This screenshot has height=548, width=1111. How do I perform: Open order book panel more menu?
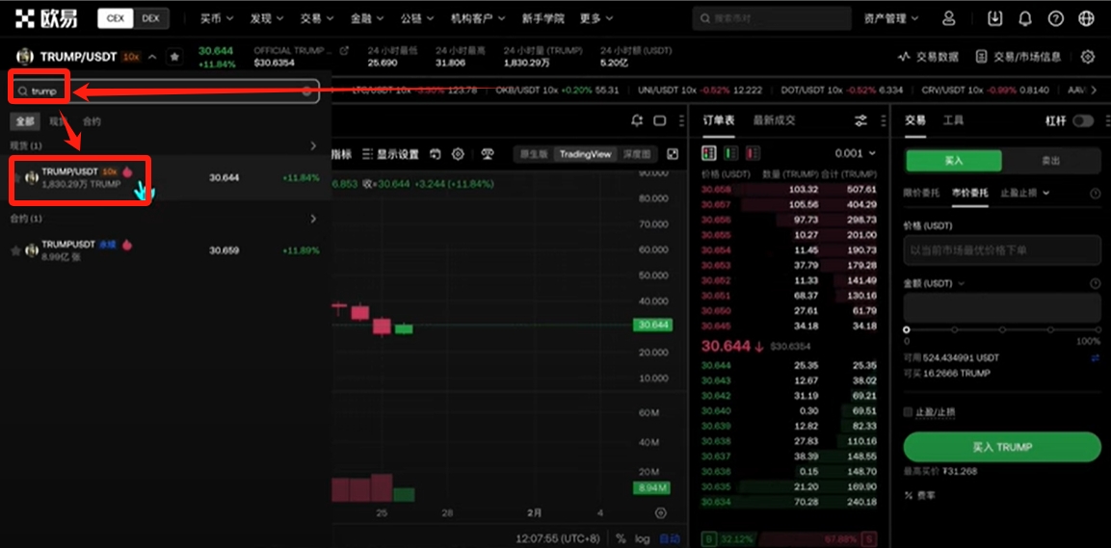pos(882,120)
